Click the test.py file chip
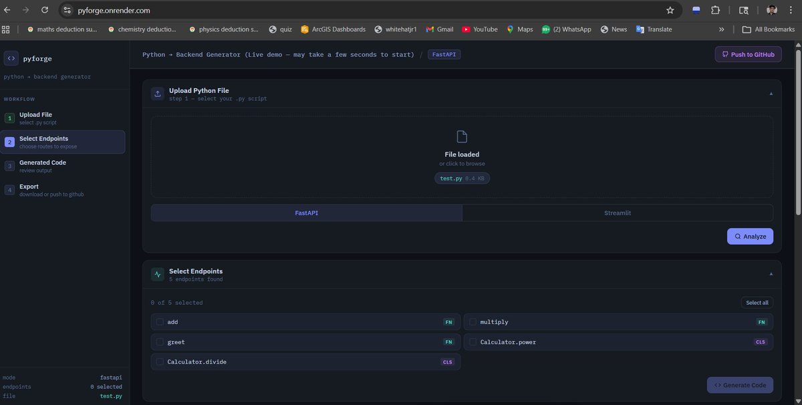 pos(462,178)
